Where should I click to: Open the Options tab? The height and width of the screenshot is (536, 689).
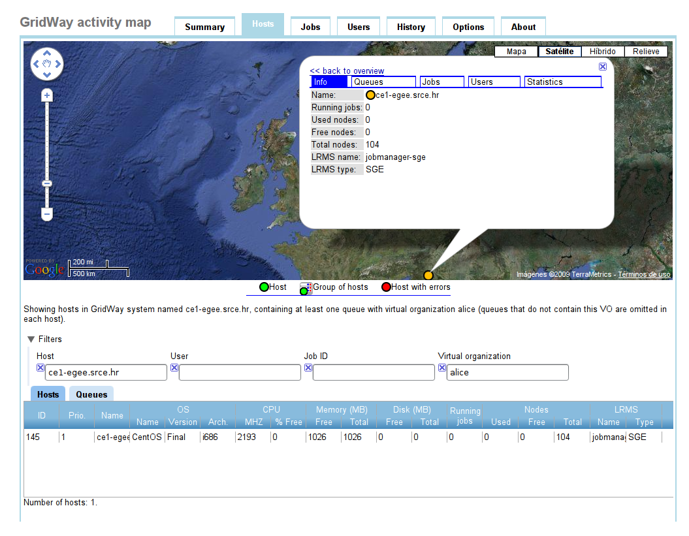[x=468, y=27]
